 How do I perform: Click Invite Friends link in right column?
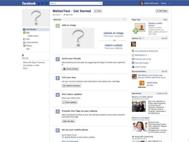(x=140, y=67)
